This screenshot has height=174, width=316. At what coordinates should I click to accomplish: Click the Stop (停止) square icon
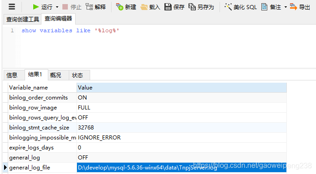pyautogui.click(x=65, y=7)
